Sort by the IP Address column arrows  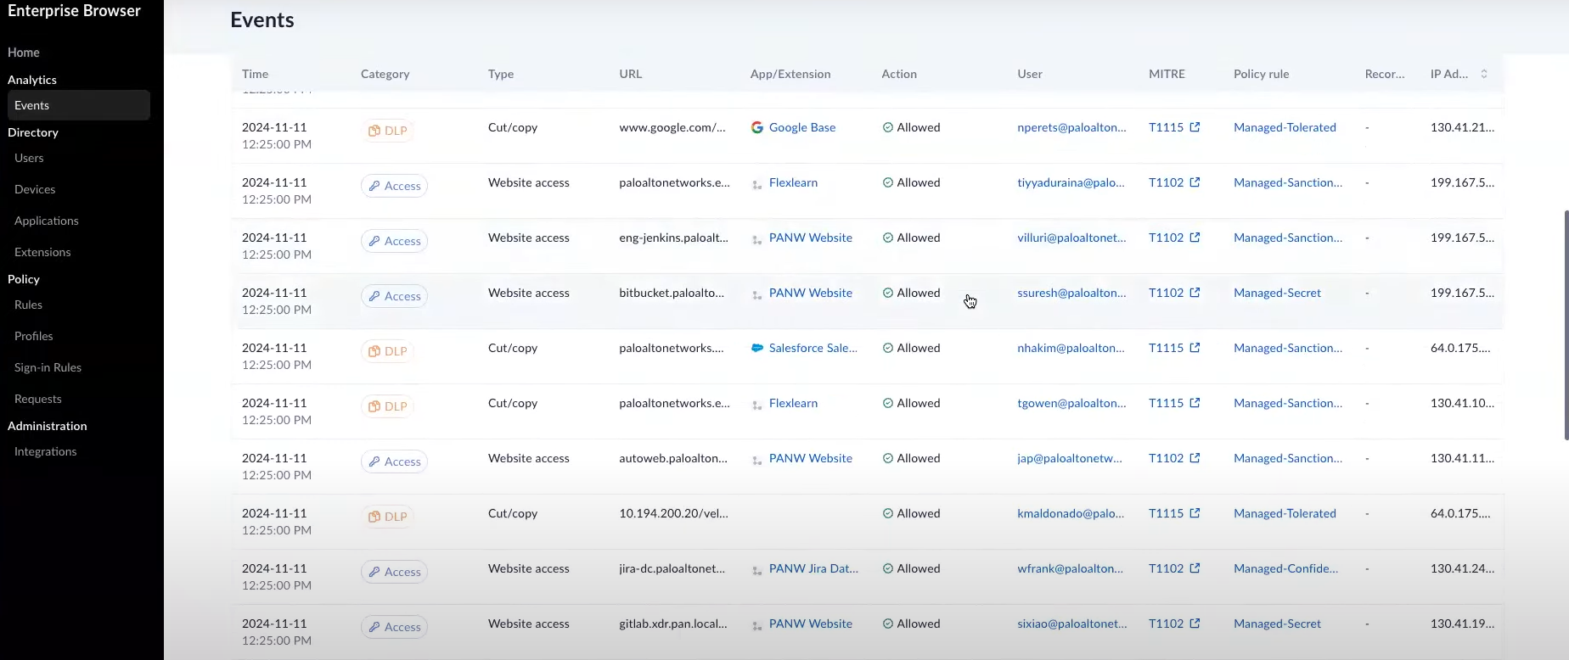click(x=1484, y=74)
